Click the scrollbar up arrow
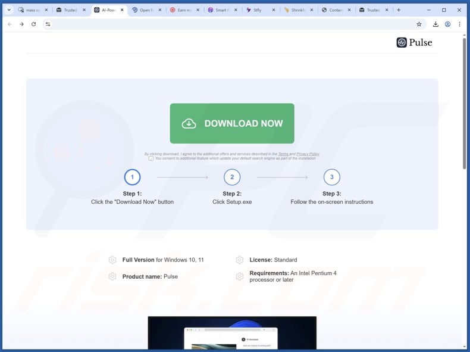This screenshot has width=470, height=352. 464,35
